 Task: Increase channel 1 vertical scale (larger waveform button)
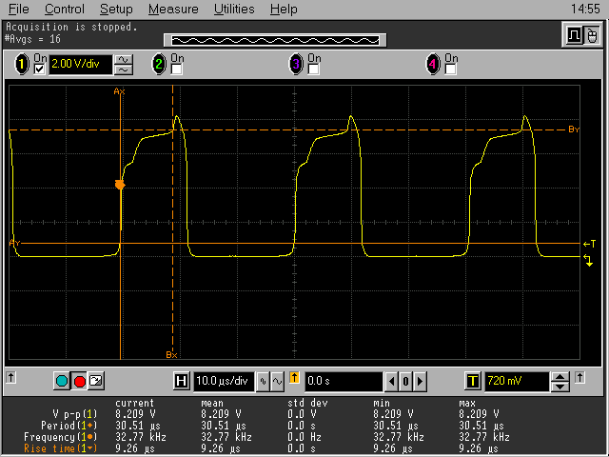124,59
